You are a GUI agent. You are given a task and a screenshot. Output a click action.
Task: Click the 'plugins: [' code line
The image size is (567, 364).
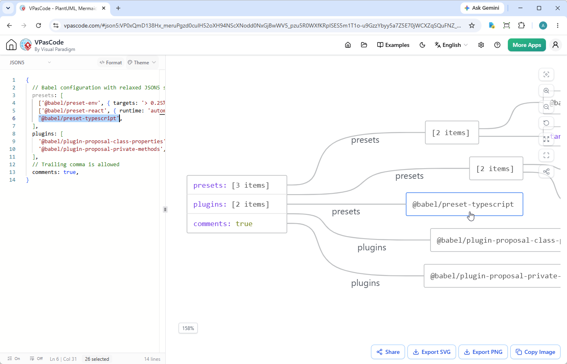pos(47,133)
